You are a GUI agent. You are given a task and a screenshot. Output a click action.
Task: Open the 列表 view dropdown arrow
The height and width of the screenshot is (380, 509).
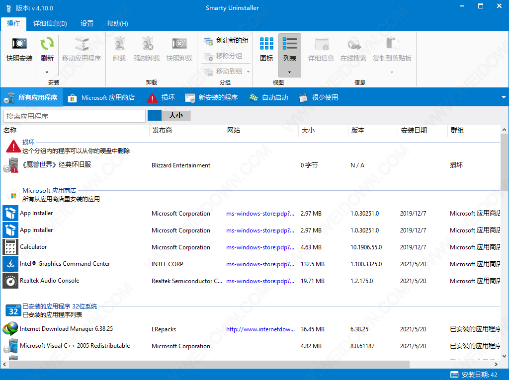[290, 72]
